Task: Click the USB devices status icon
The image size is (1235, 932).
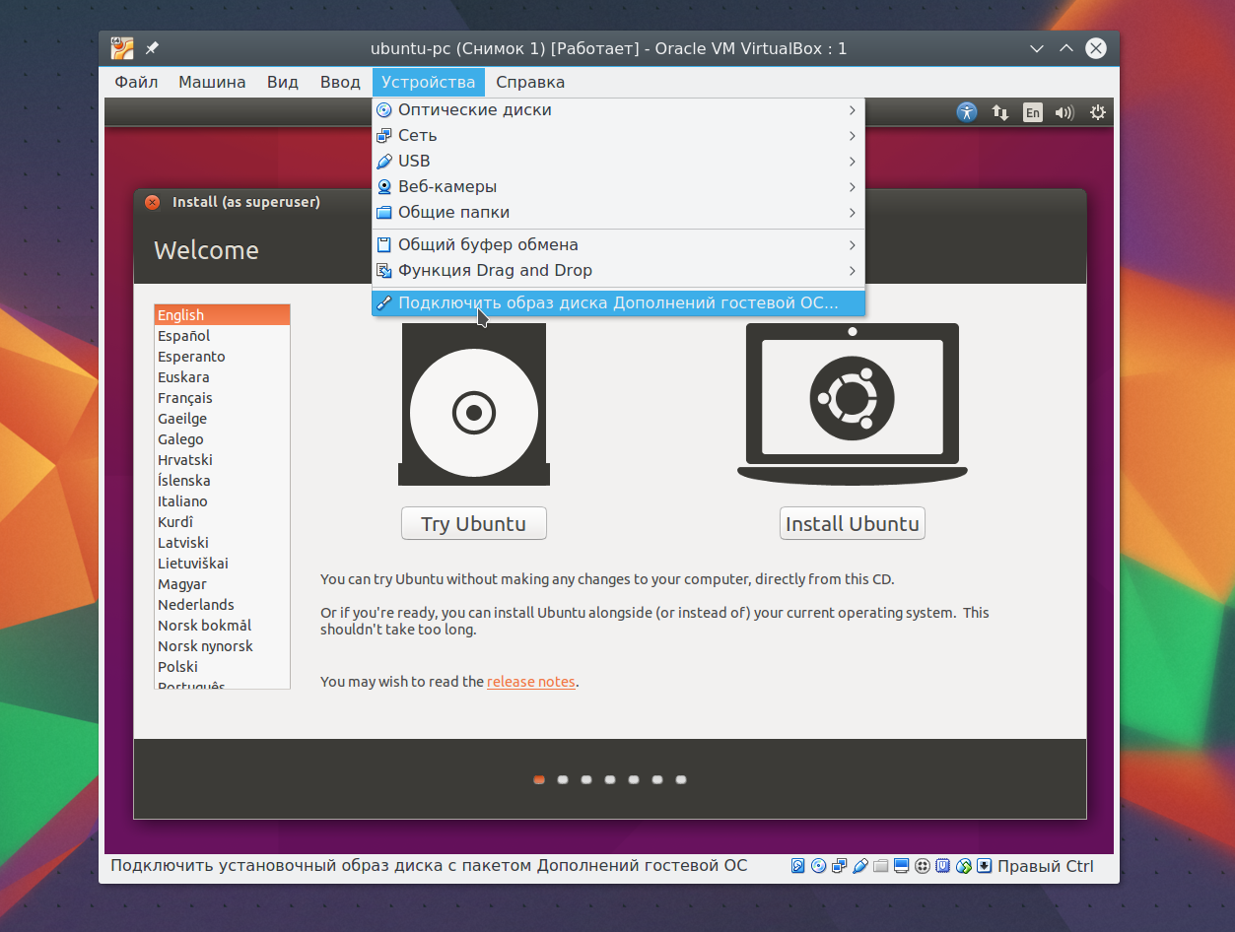Action: [860, 866]
